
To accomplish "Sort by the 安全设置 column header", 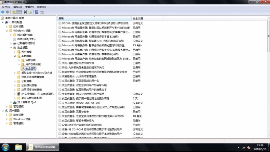I will pyautogui.click(x=147, y=18).
